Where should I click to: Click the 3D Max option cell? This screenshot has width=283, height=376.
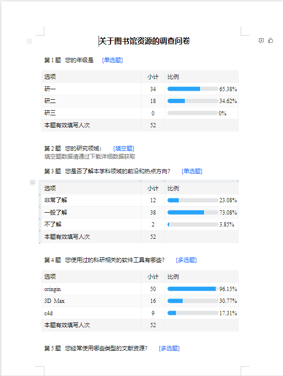point(91,301)
